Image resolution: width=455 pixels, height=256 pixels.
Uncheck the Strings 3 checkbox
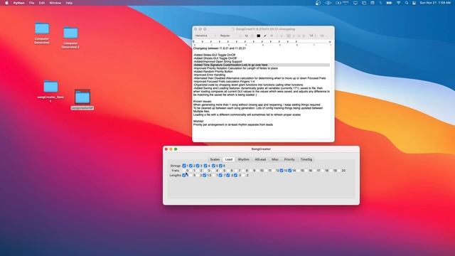(x=198, y=166)
